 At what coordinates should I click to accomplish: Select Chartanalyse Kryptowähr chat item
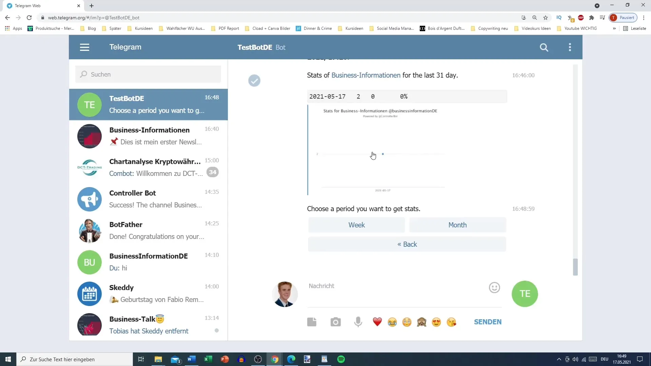pos(148,167)
